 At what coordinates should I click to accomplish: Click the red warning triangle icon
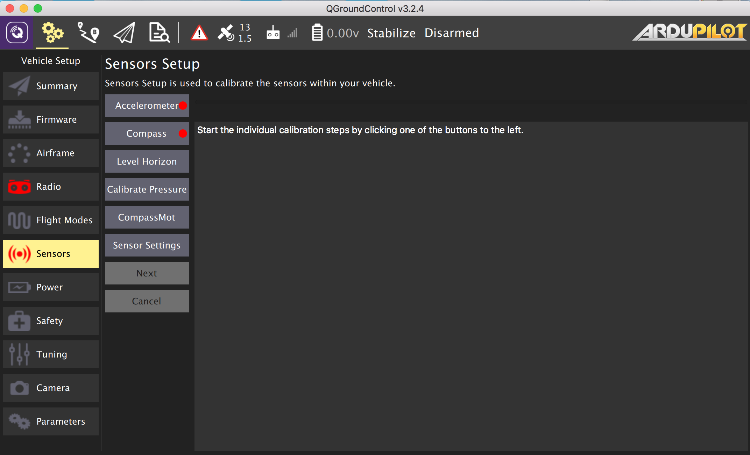click(199, 33)
